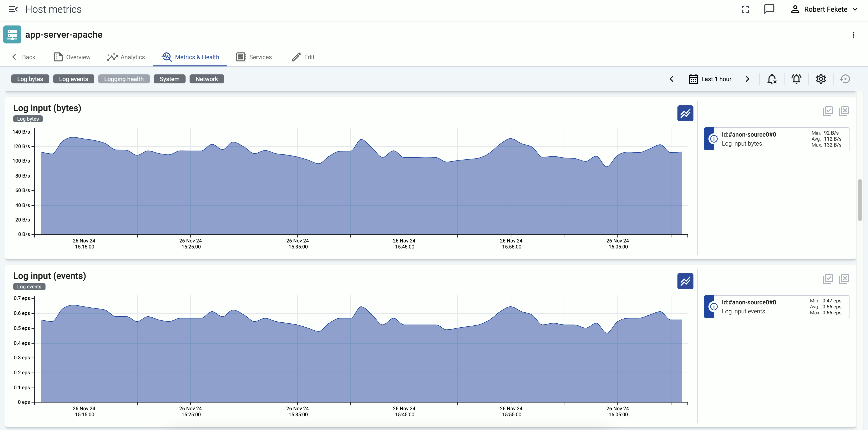Toggle the Log events filter chip
The width and height of the screenshot is (868, 430).
(x=74, y=79)
